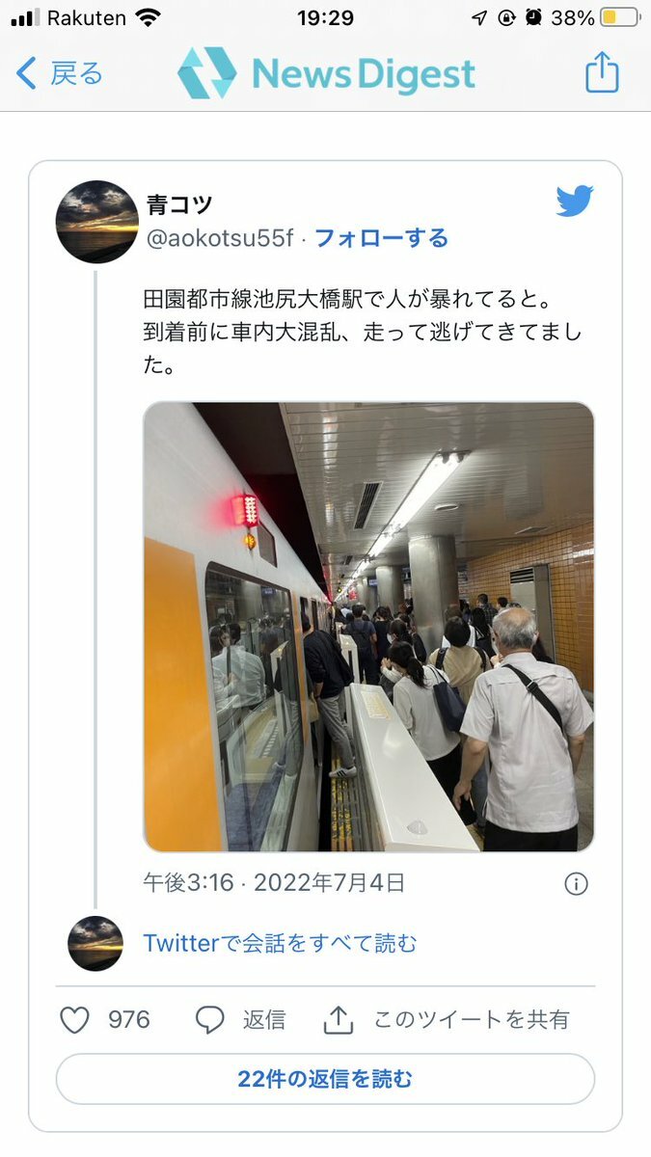The height and width of the screenshot is (1157, 651).
Task: Open Twitterで会話をすべて読む link
Action: point(281,943)
